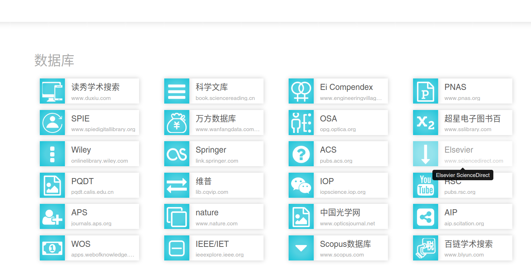Visit the www.nature.com link
531x268 pixels.
(216, 224)
